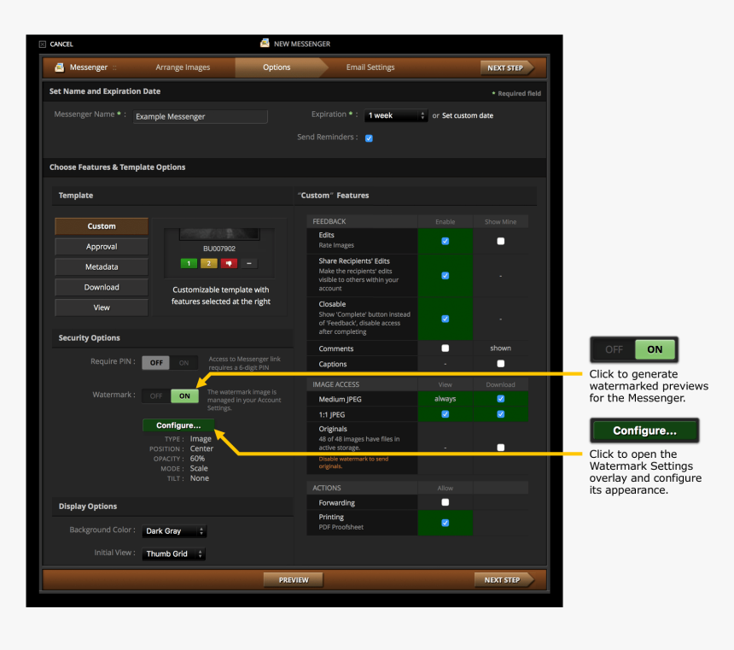Toggle Edits Enable checkbox

click(x=446, y=242)
